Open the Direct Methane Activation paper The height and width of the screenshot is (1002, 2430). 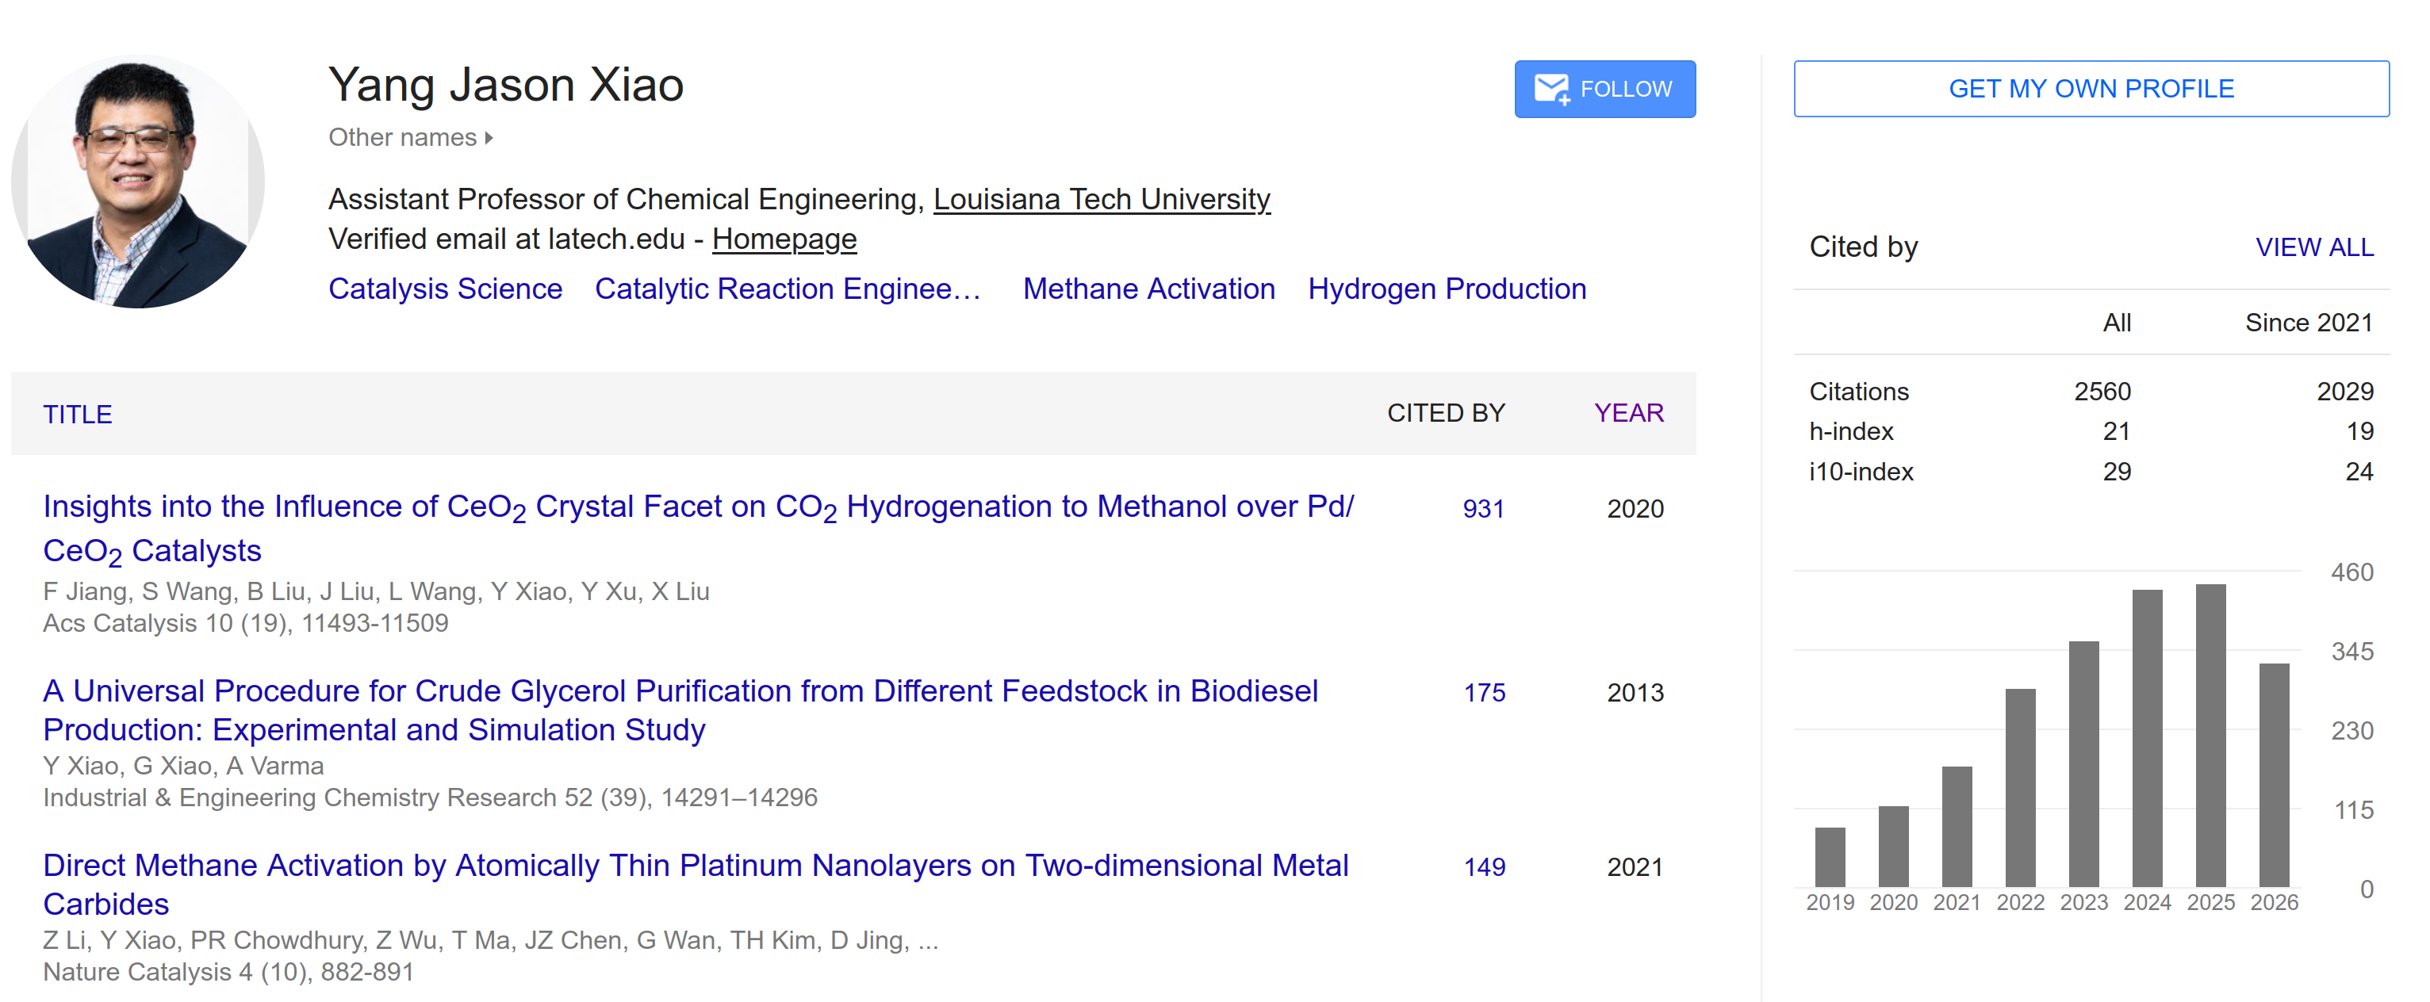point(696,884)
